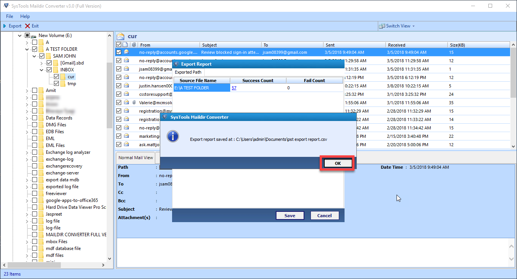Click the folder icon of A TEST FOLDER
The image size is (517, 279).
pyautogui.click(x=41, y=49)
